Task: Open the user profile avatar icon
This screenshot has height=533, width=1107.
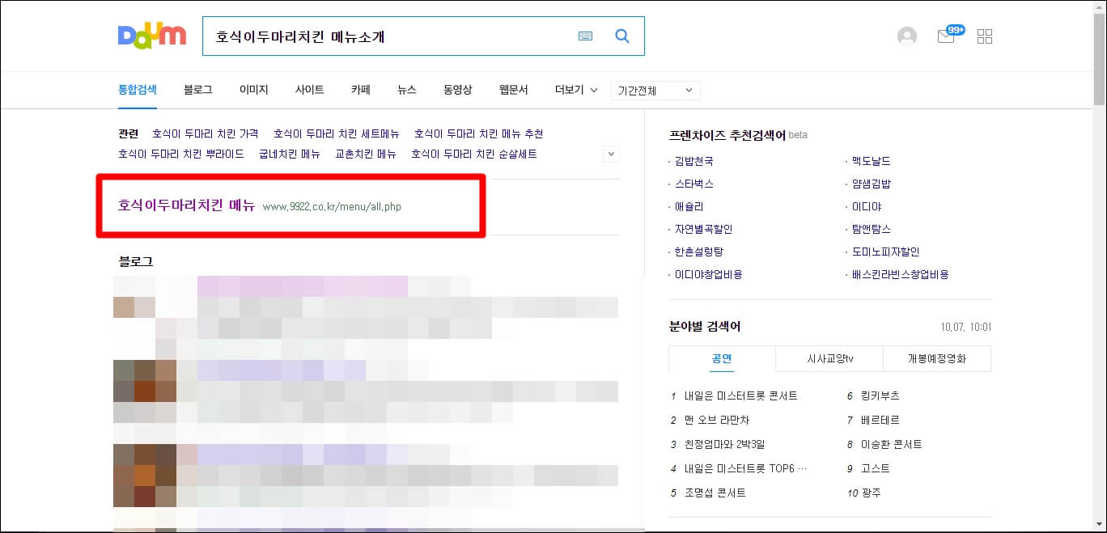Action: pyautogui.click(x=907, y=36)
